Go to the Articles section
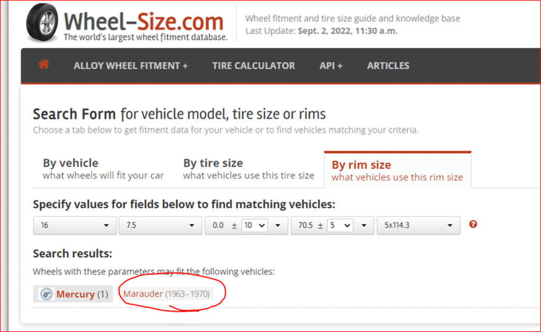 388,66
